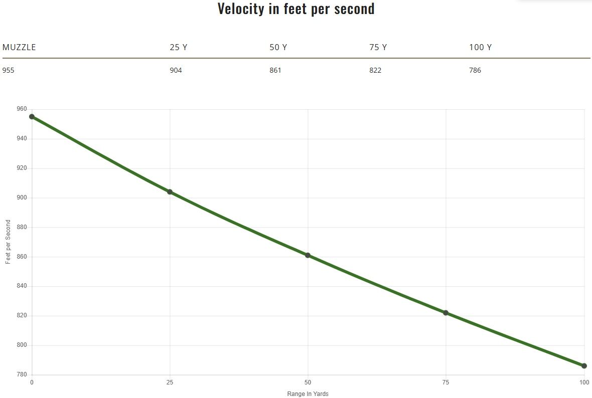Click the 100 Y column header
592x398 pixels.
tap(480, 47)
